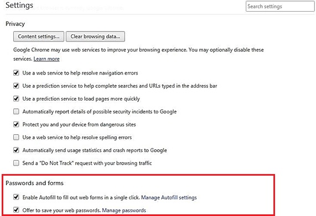
Task: Open the Manage passwords link
Action: click(x=124, y=210)
